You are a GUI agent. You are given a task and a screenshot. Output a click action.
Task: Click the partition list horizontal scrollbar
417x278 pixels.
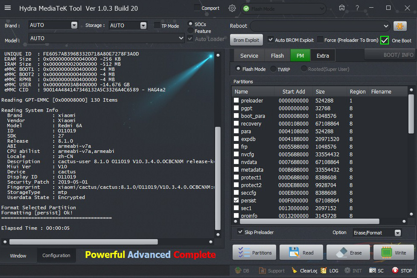(306, 221)
